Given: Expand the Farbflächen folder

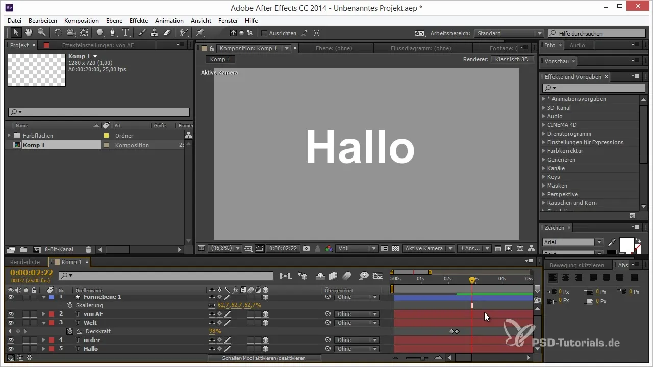Looking at the screenshot, I should pos(9,136).
